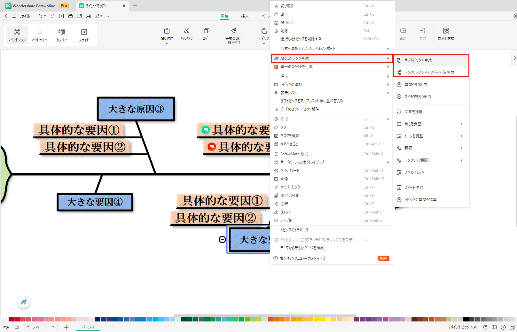Screen dimensions: 517x332
Task: Expand the Translate submenu arrow
Action: pyautogui.click(x=461, y=148)
